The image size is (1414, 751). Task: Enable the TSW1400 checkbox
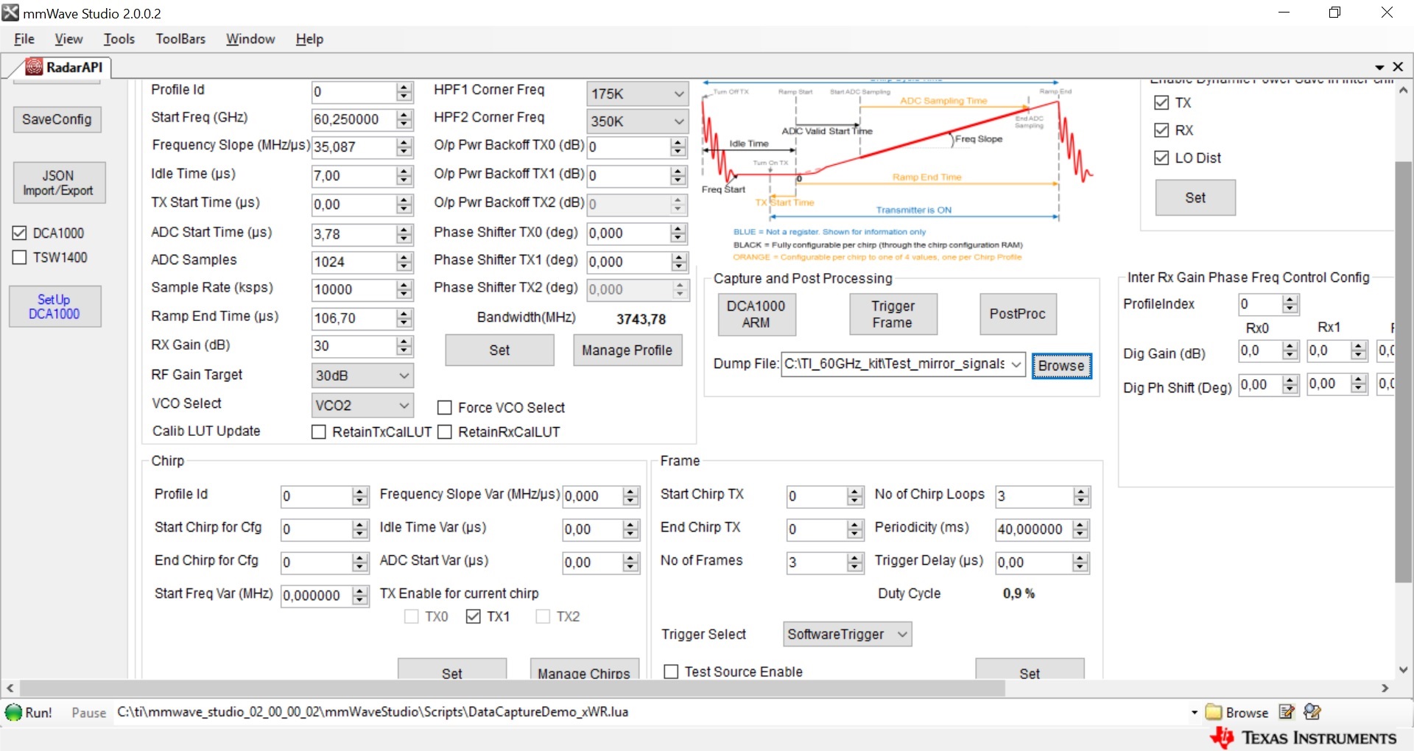pos(20,257)
